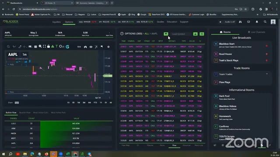Image resolution: width=280 pixels, height=157 pixels.
Task: Click the green T text tool icon
Action: click(56, 47)
